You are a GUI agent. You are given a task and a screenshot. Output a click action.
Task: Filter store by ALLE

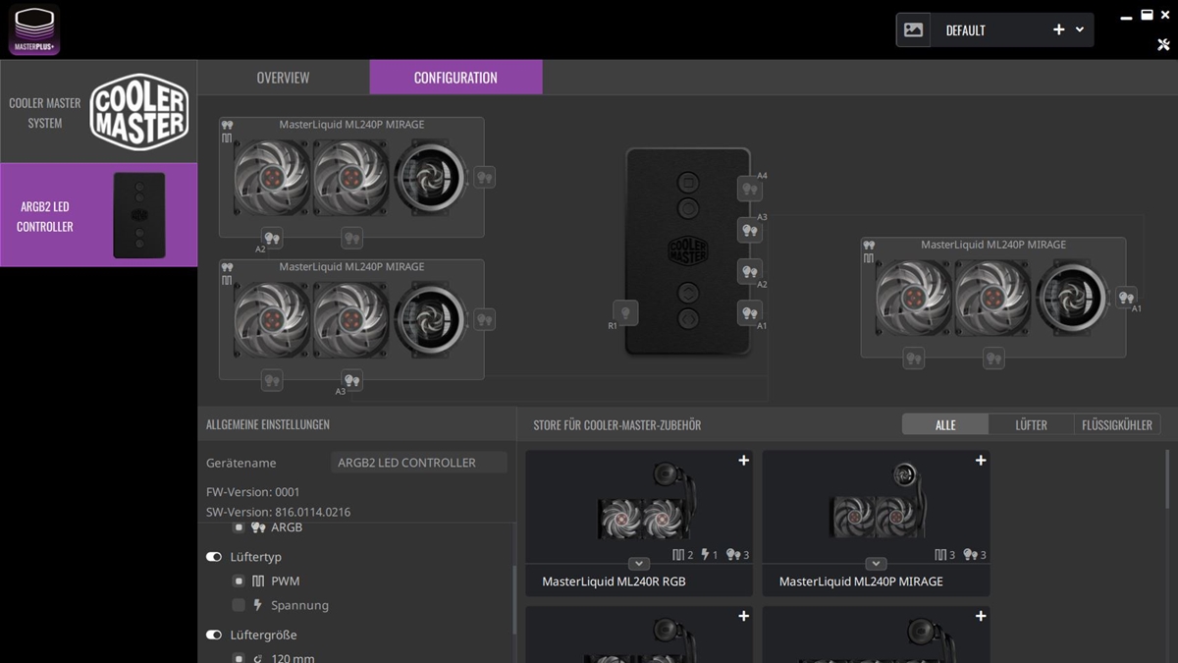click(945, 425)
